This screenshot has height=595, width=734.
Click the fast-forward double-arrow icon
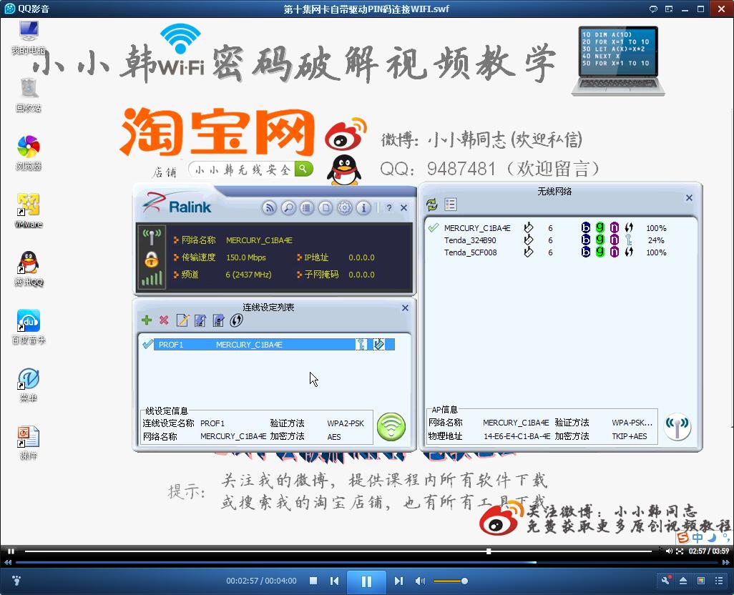tap(726, 562)
